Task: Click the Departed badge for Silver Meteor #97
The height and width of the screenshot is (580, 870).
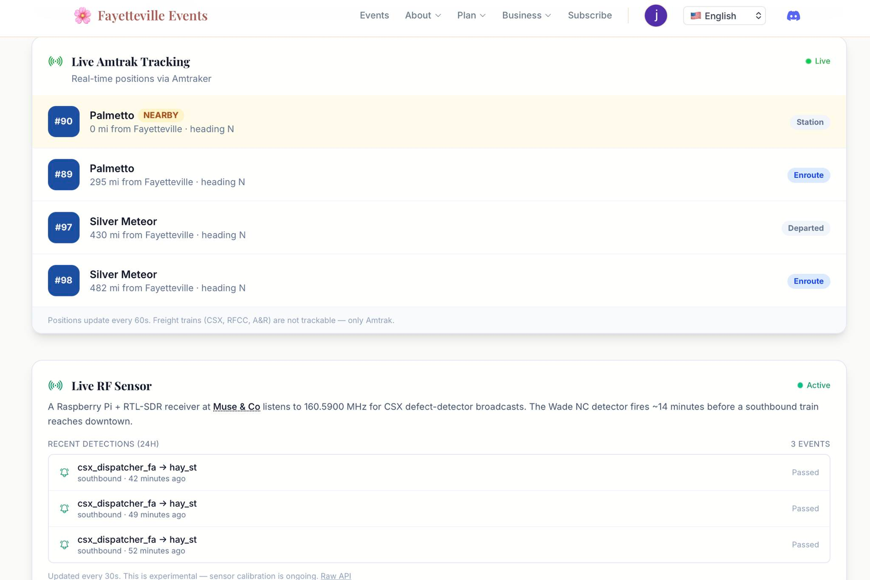Action: click(806, 228)
